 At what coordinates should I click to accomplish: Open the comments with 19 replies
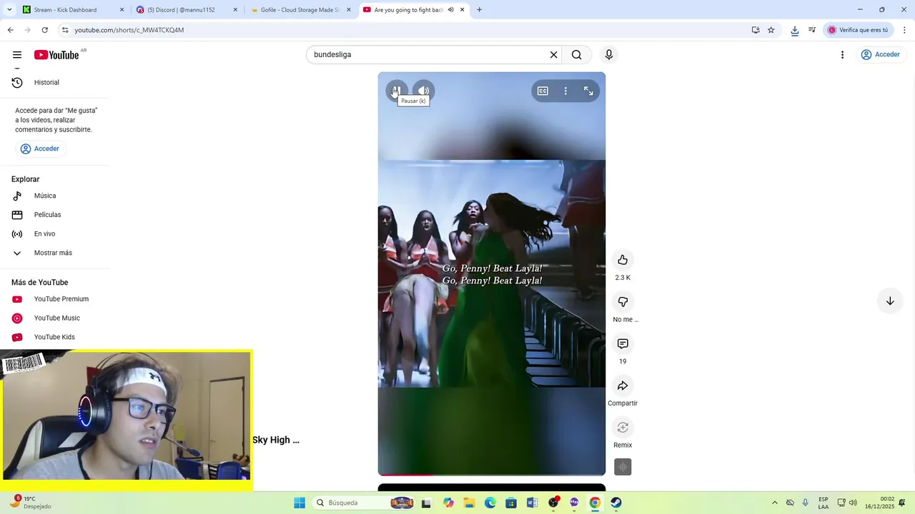coord(623,344)
